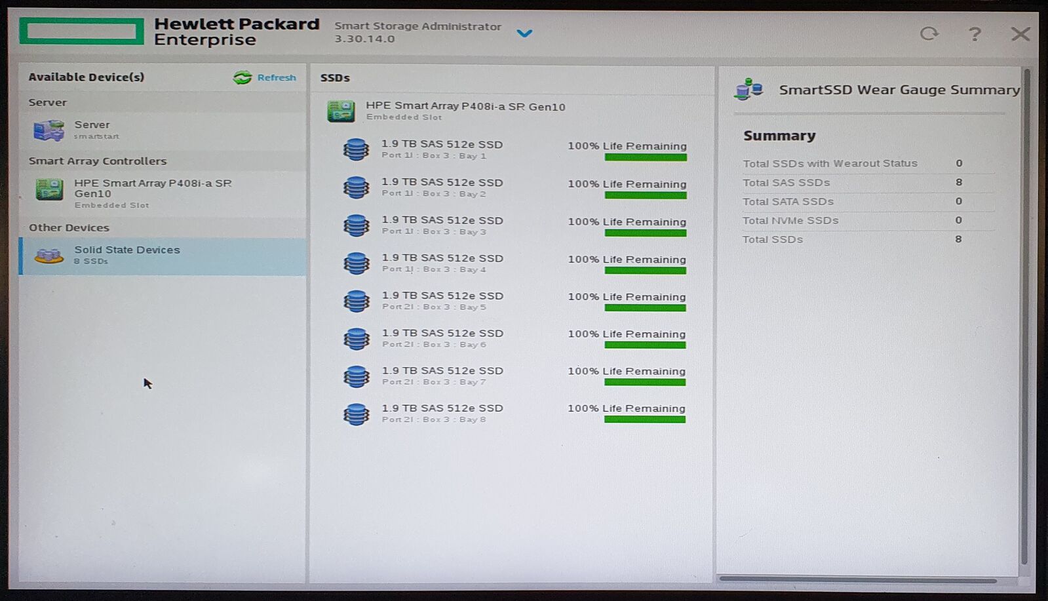Click 100% Life Remaining text for Bay 6
The width and height of the screenshot is (1048, 601).
click(627, 334)
